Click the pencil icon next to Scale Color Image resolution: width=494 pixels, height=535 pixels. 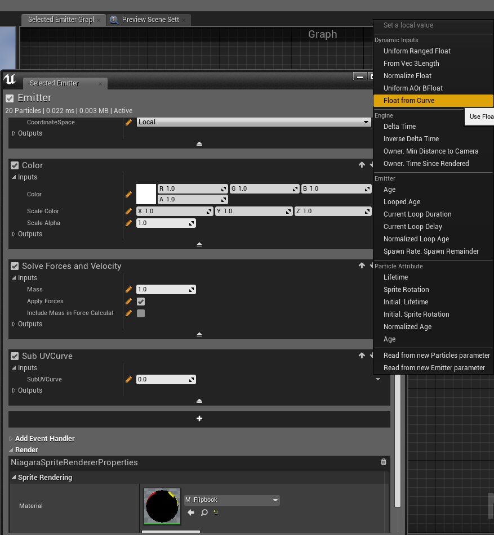pos(128,212)
